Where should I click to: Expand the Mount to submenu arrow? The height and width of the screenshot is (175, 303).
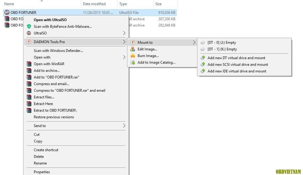(x=194, y=43)
